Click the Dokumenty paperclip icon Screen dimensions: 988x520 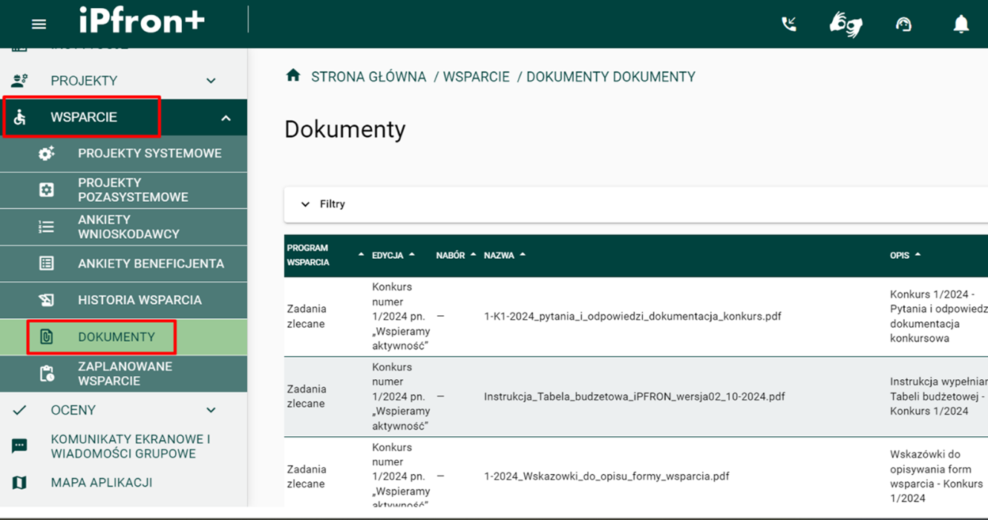click(x=46, y=337)
